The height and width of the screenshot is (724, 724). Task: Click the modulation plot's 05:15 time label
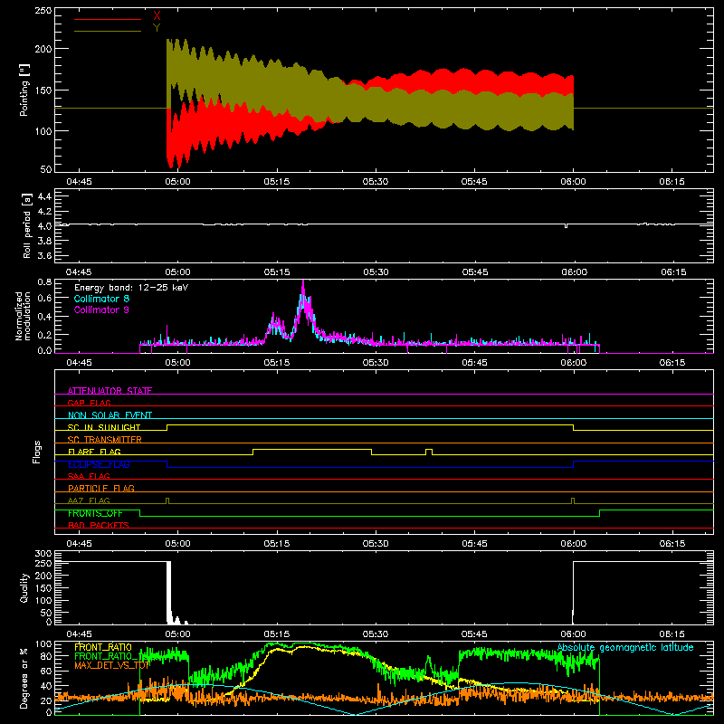point(277,363)
